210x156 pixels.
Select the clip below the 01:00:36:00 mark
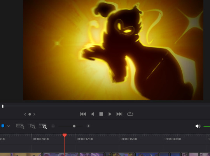point(123,154)
